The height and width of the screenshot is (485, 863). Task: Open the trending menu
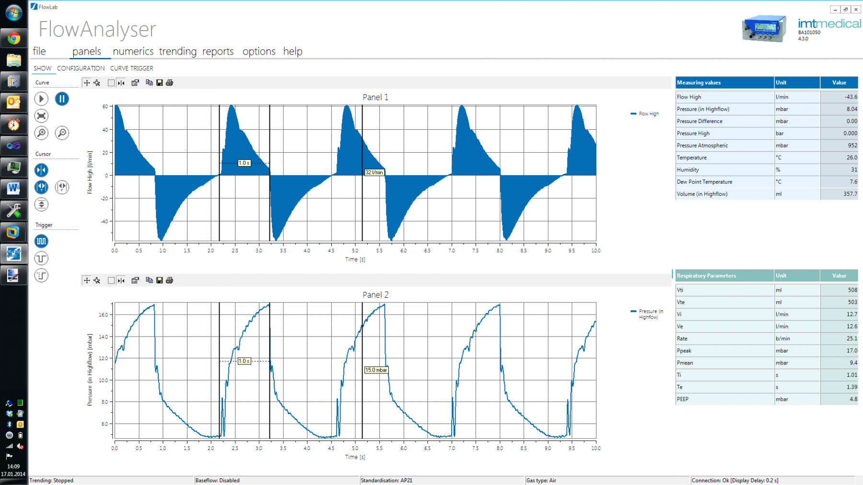pos(177,51)
